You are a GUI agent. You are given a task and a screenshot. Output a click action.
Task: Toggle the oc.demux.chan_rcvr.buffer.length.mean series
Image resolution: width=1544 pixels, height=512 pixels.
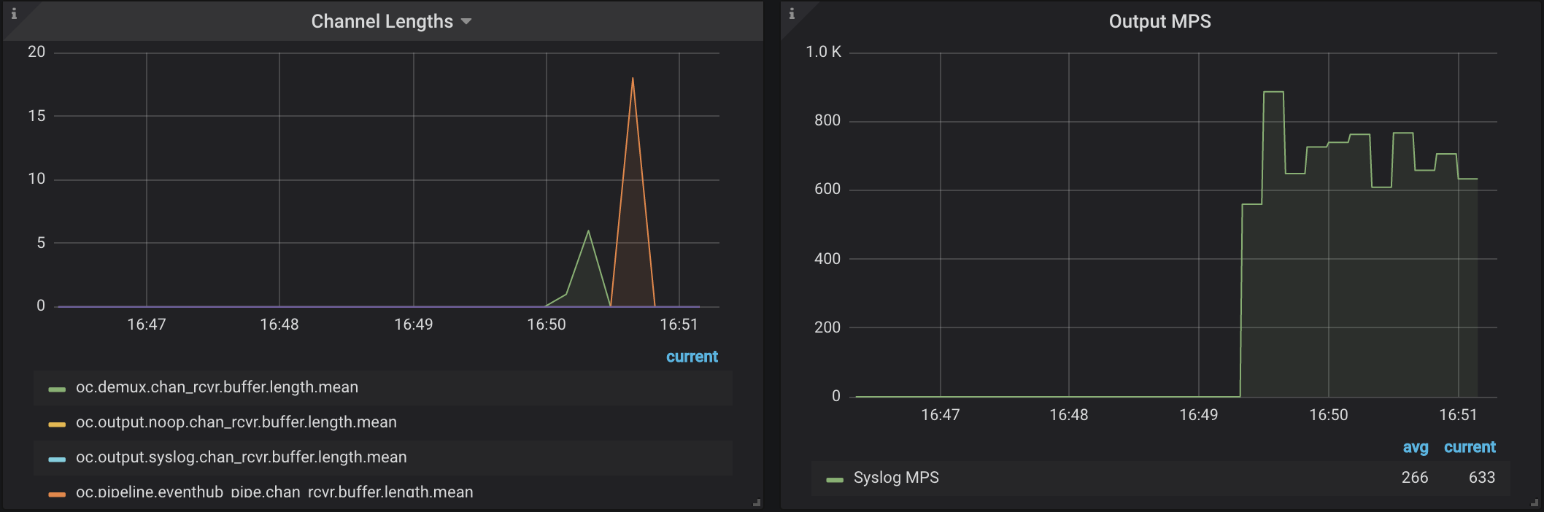pyautogui.click(x=217, y=387)
